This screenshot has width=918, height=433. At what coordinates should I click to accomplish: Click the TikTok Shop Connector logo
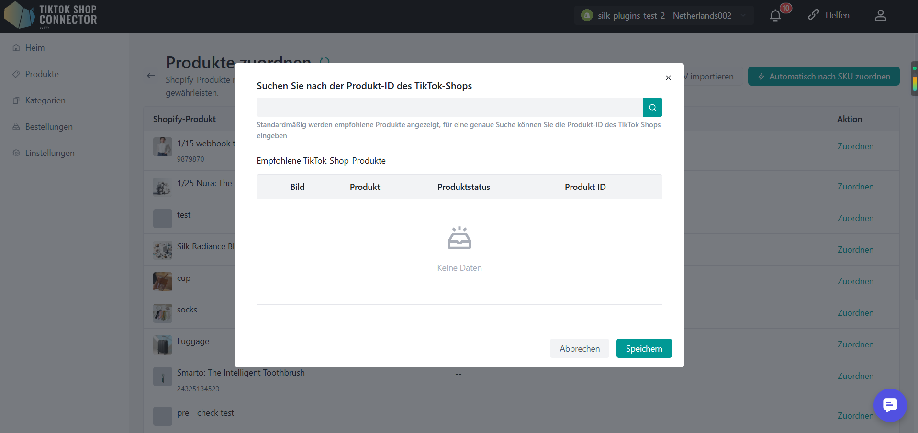(x=51, y=15)
